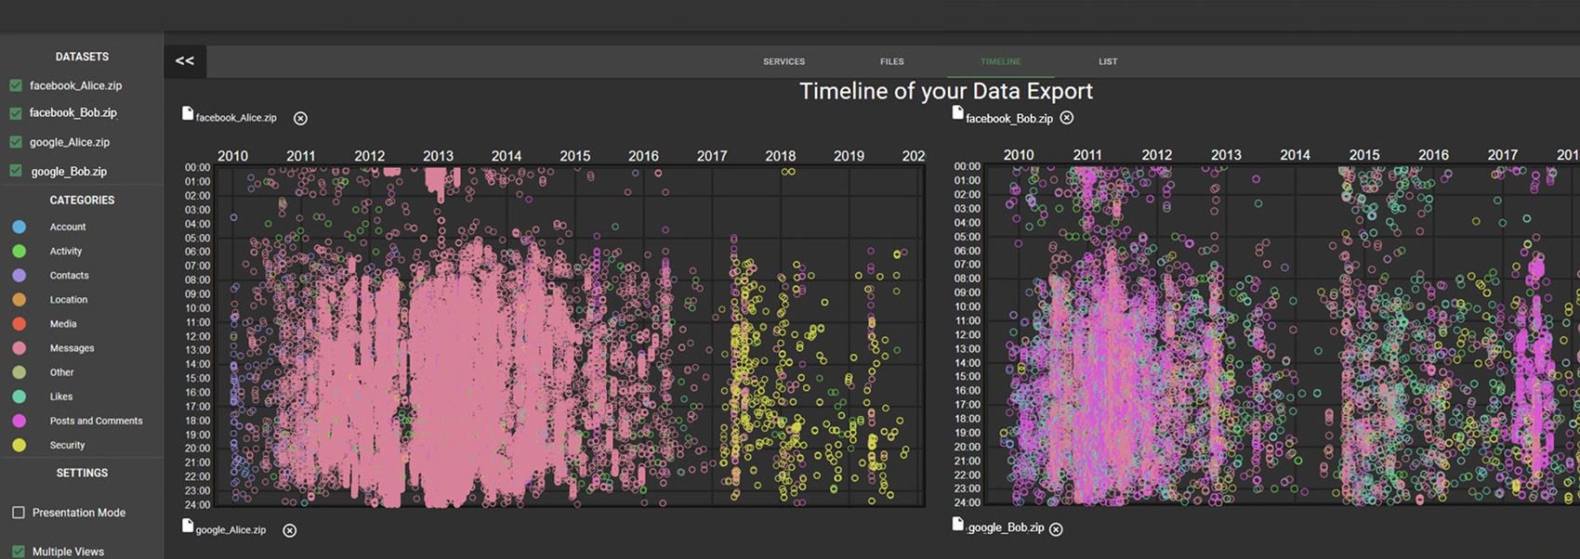The width and height of the screenshot is (1580, 559).
Task: Click the facebook_Bob.zip label in DATASETS list
Action: 73,113
